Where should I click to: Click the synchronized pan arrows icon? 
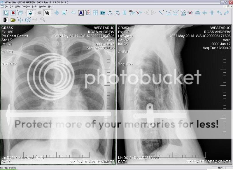coord(20,20)
